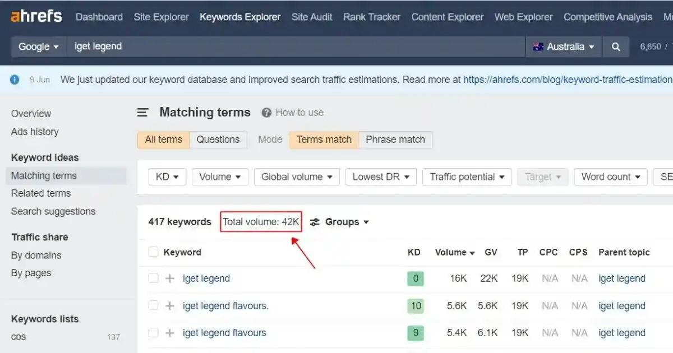Open the ahrefs.com blog link in the notice

point(568,80)
